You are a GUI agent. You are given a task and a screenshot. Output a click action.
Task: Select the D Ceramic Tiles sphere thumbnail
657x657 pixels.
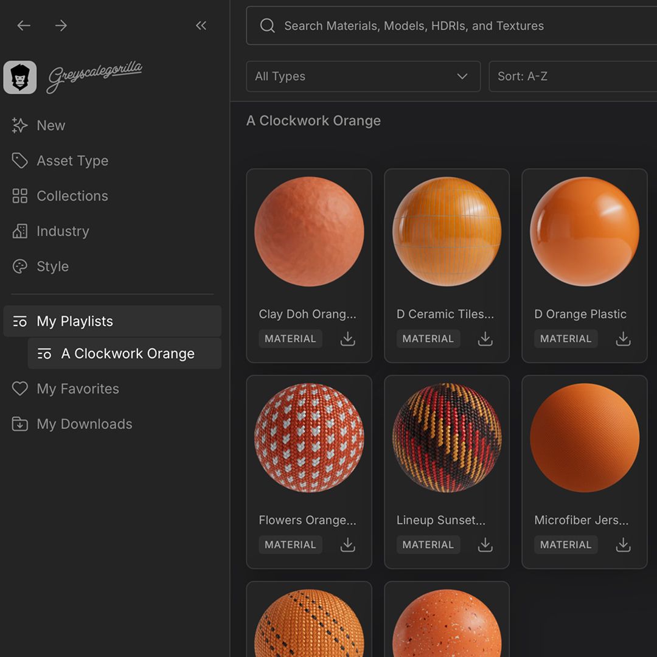447,231
